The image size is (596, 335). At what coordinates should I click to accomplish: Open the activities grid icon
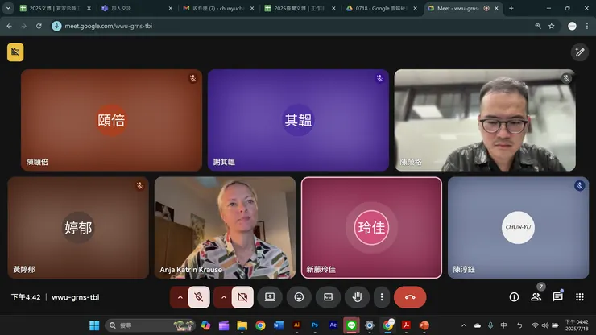pos(580,297)
